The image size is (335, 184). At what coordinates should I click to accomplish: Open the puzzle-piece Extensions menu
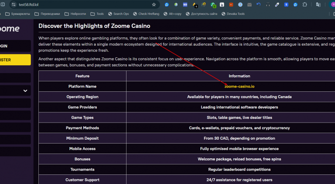click(304, 4)
